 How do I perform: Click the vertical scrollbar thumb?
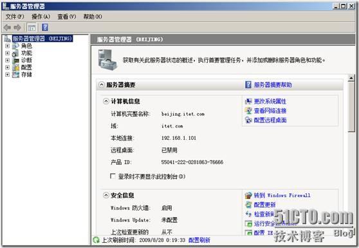(x=351, y=107)
